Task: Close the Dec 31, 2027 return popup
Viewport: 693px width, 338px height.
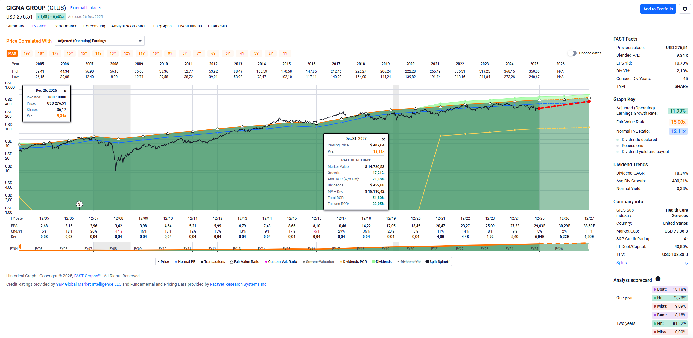Action: pyautogui.click(x=383, y=139)
